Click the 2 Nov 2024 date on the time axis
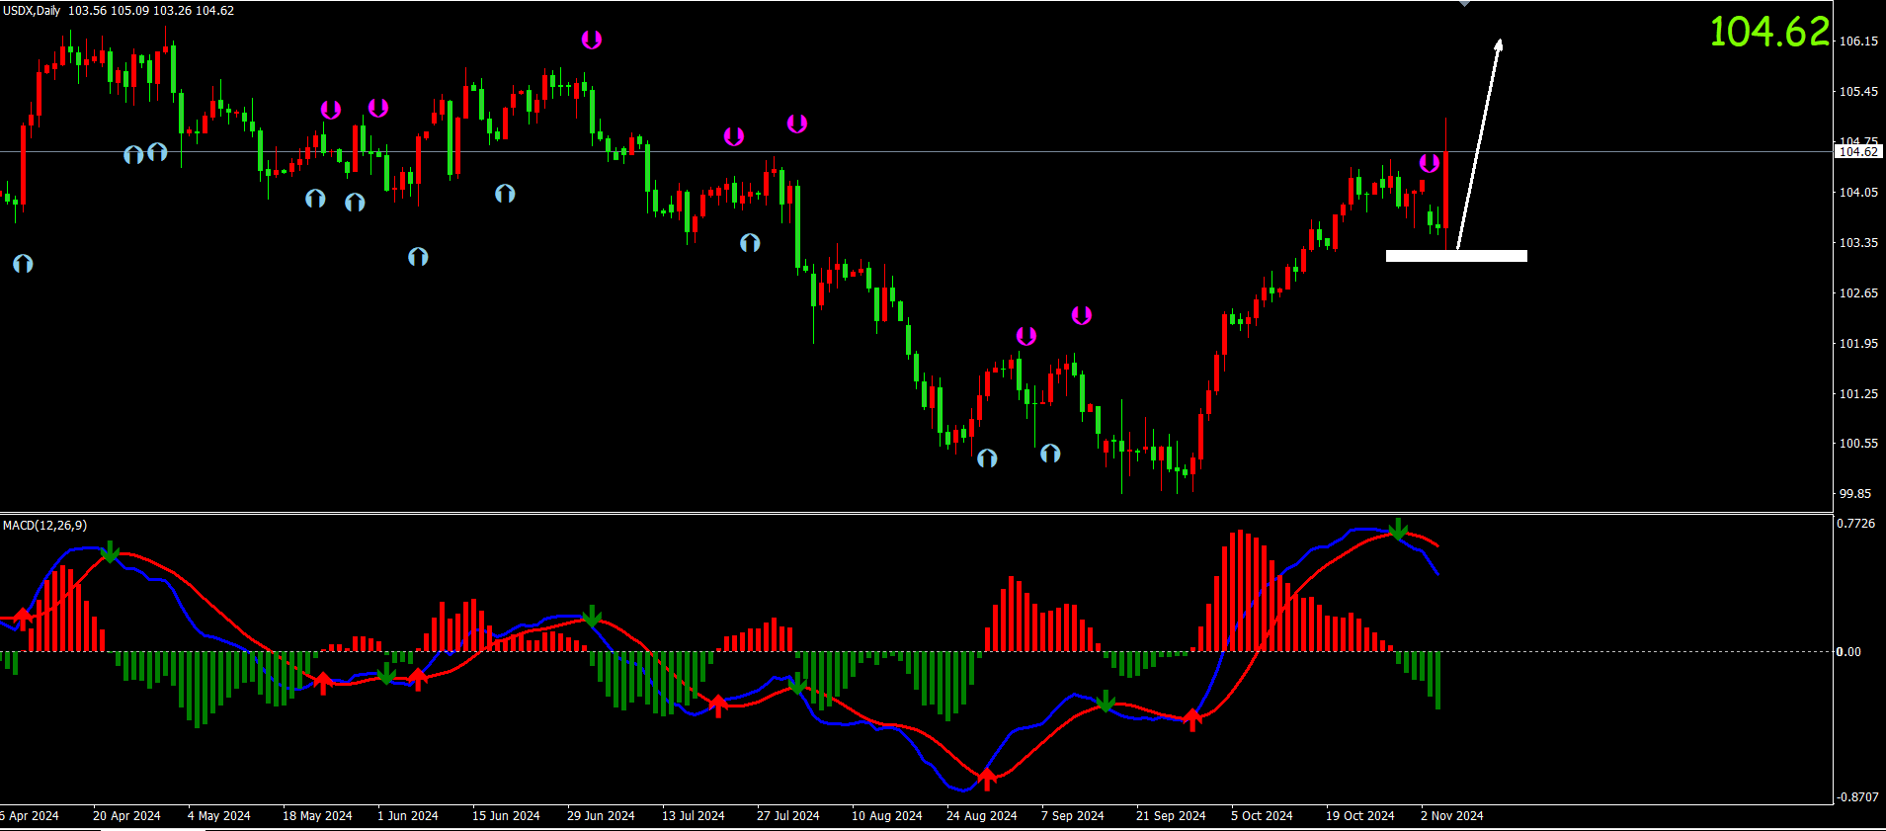1886x831 pixels. pos(1451,816)
